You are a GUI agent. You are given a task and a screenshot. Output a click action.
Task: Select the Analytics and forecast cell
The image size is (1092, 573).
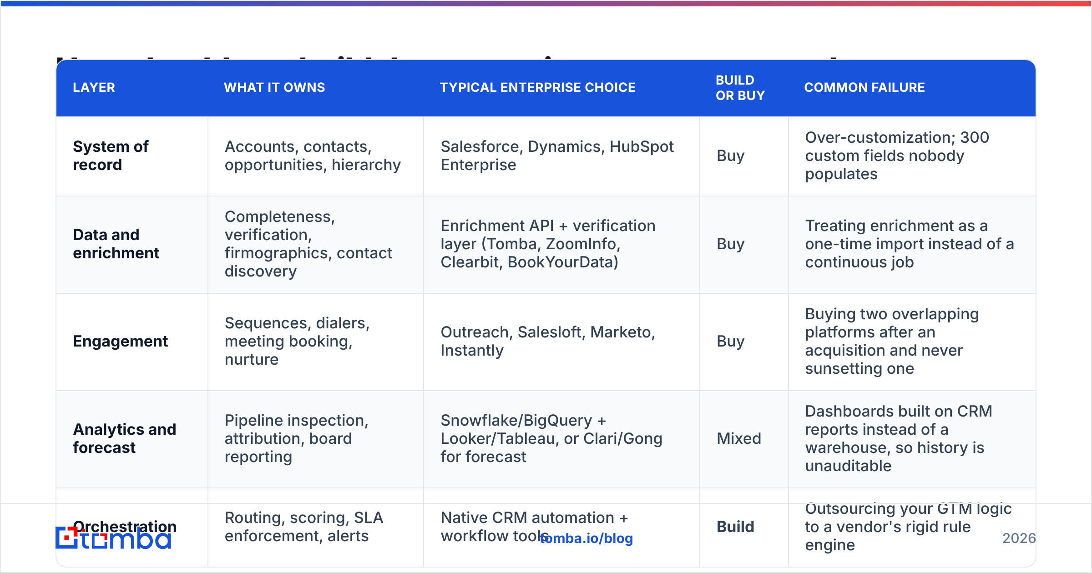(132, 439)
